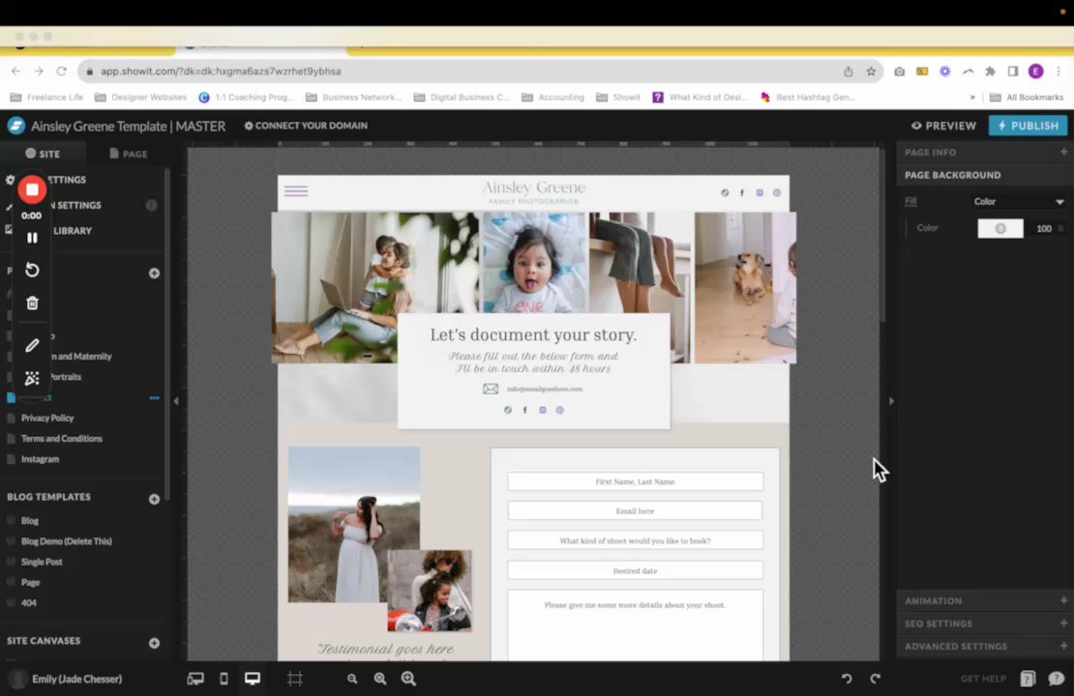Toggle the canvas grid guides icon
The image size is (1074, 696).
(294, 679)
